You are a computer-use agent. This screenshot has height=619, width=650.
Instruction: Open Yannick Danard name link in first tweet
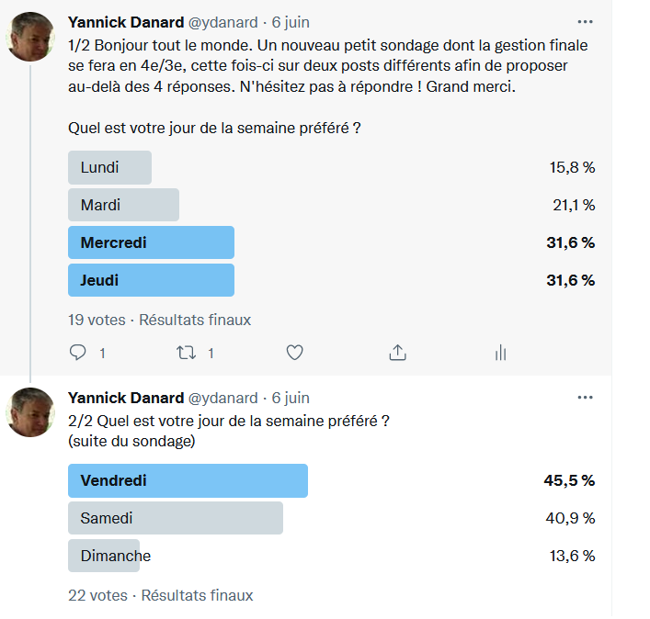(126, 22)
